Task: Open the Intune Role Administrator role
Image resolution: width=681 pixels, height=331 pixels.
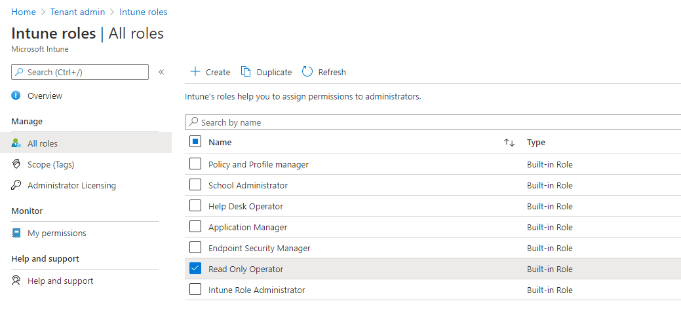Action: [x=257, y=290]
